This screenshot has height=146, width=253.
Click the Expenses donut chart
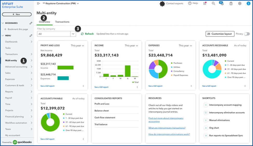[158, 69]
